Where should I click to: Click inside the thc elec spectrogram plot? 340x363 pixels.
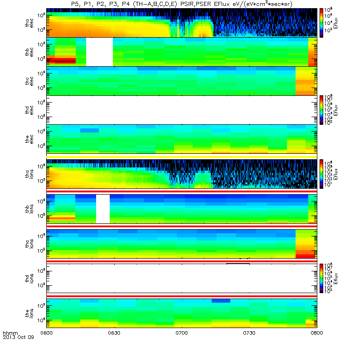pos(182,81)
